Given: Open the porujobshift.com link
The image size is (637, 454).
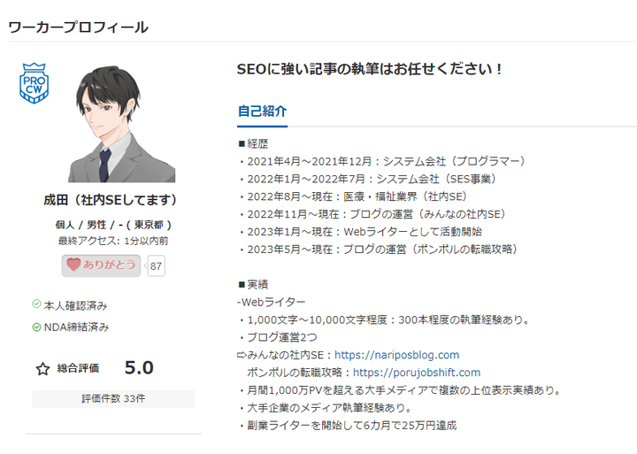Looking at the screenshot, I should click(417, 373).
